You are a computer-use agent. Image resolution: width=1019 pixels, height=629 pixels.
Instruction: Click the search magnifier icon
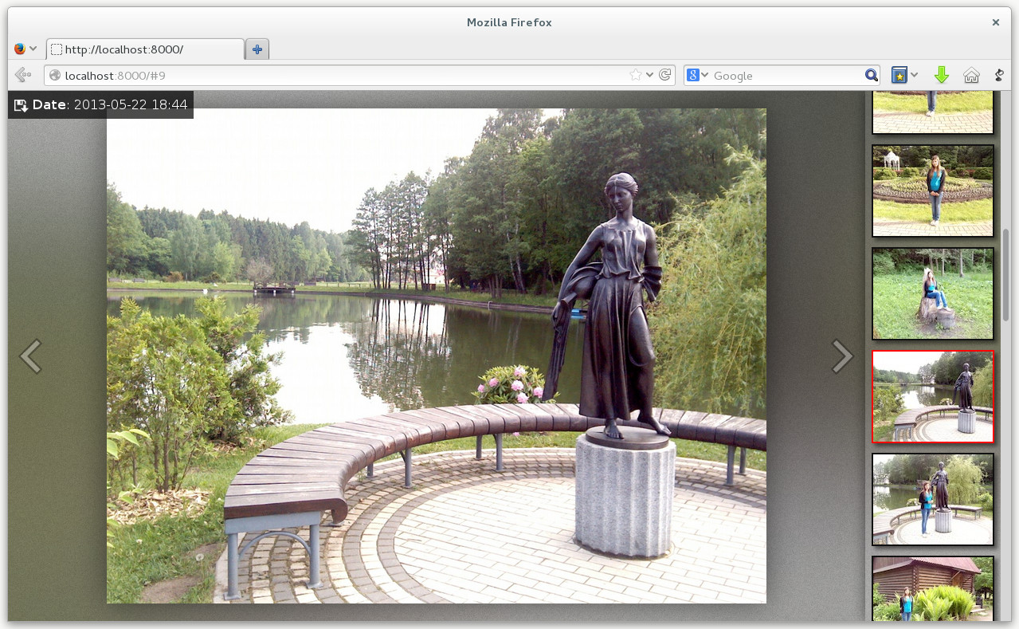click(x=872, y=75)
